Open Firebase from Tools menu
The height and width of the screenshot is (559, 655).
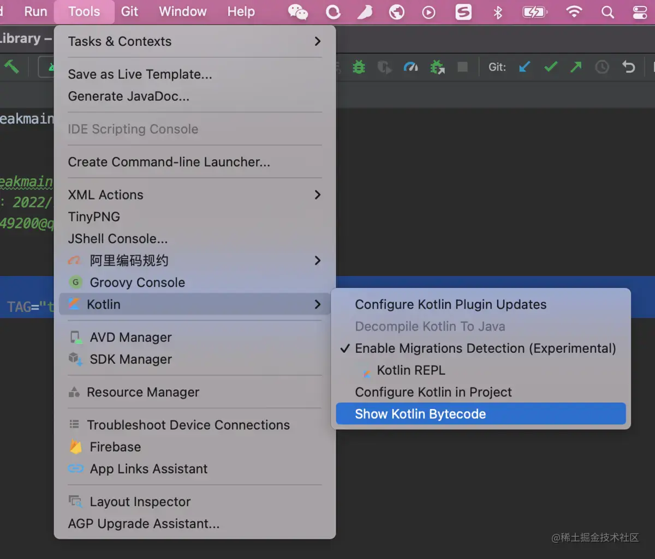(195, 447)
